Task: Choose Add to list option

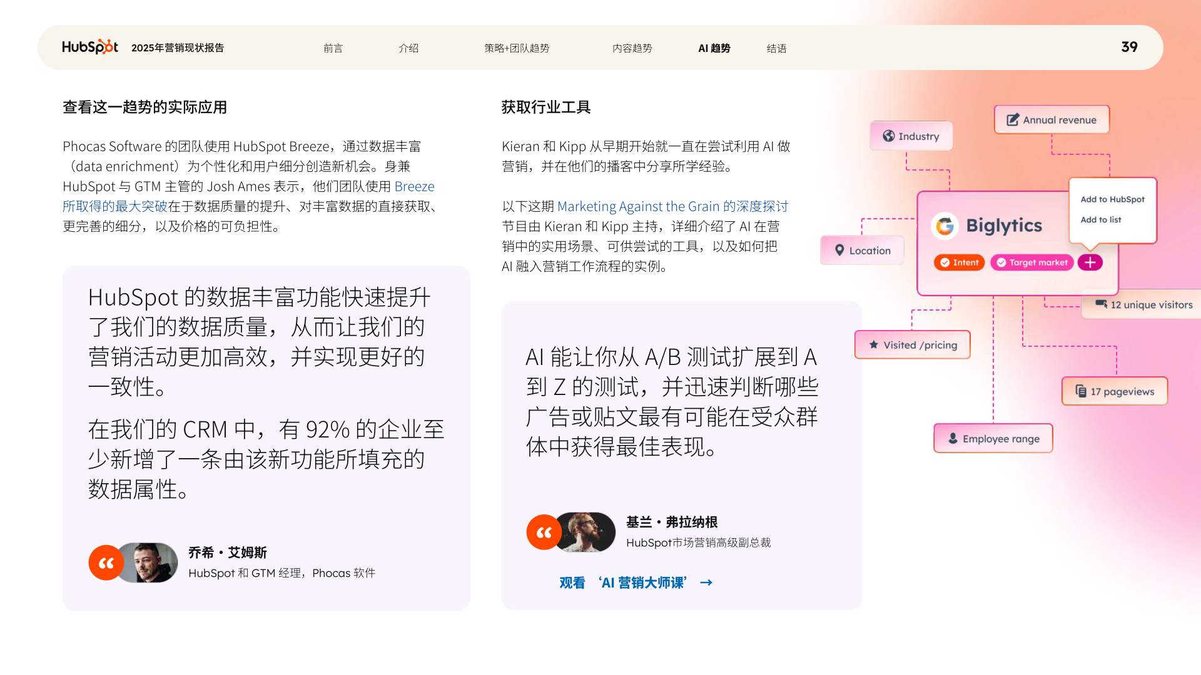Action: [1101, 219]
